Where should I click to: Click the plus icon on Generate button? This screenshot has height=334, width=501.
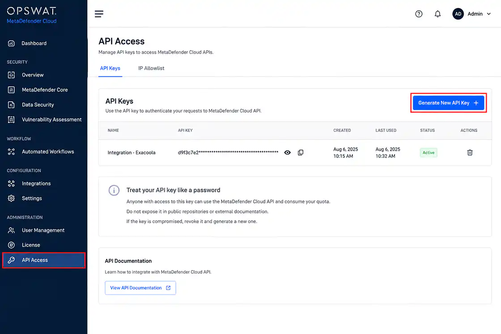tap(476, 103)
